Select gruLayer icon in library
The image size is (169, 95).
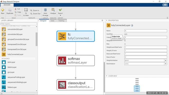[4, 72]
